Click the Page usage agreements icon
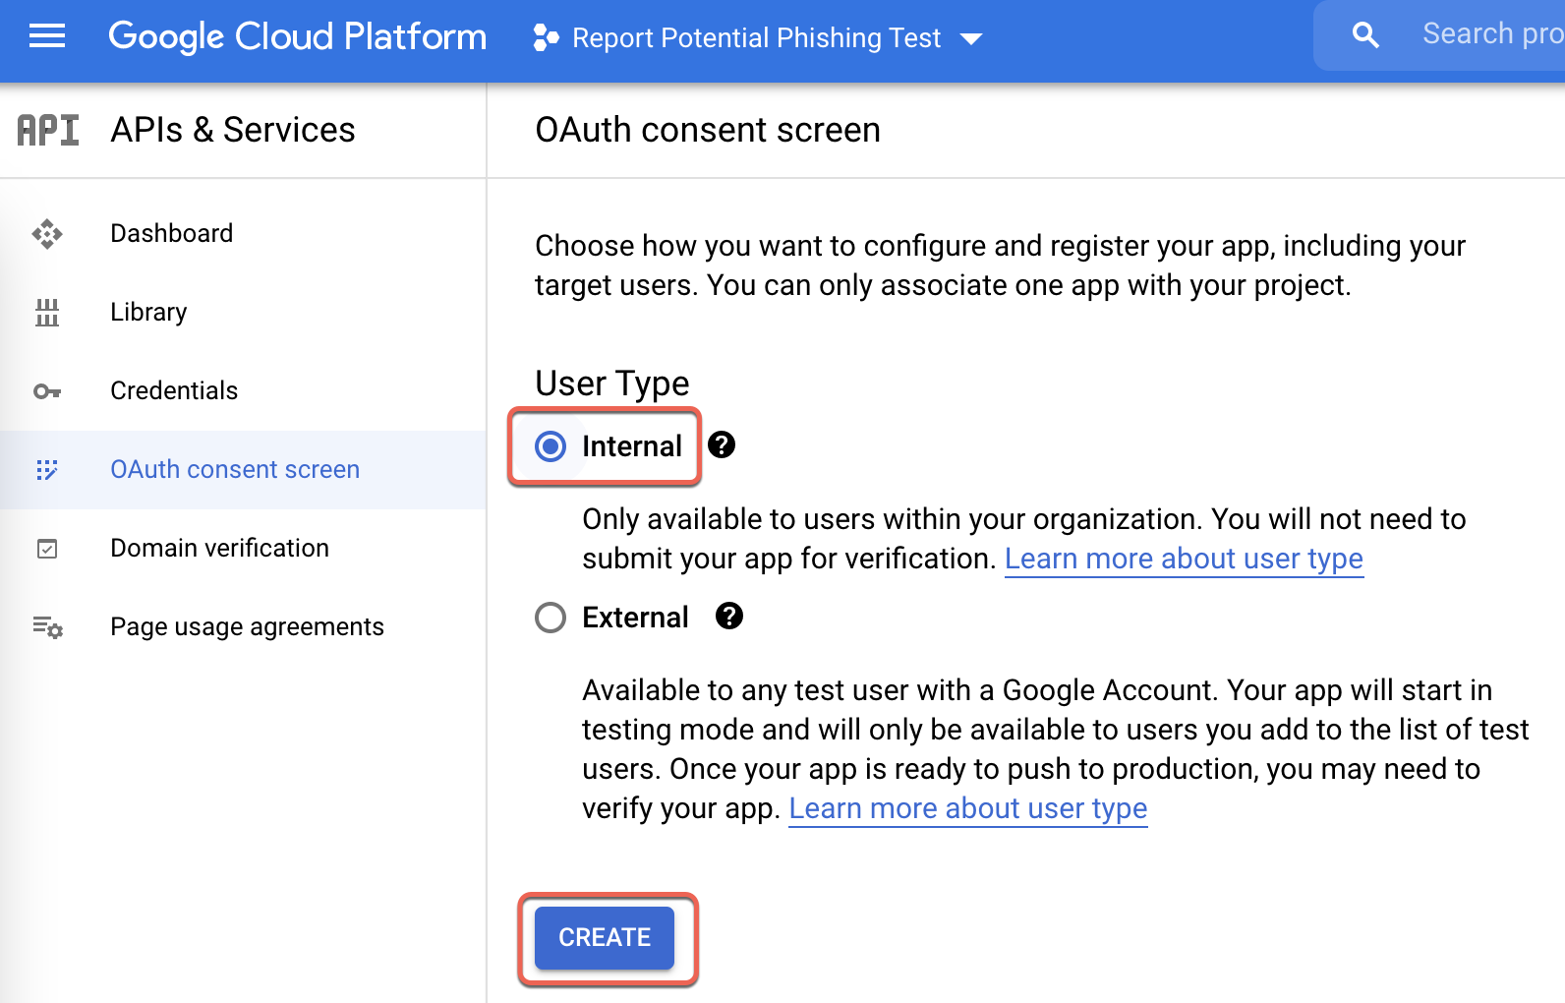 (x=47, y=627)
